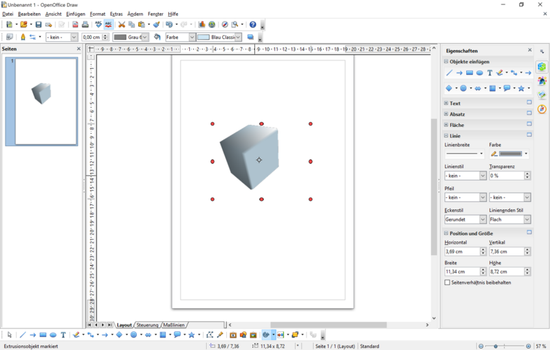Collapse the Linie section
Screen dimensions: 550x350
point(447,136)
